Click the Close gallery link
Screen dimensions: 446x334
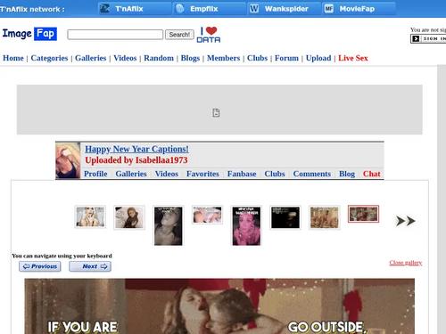pos(406,263)
